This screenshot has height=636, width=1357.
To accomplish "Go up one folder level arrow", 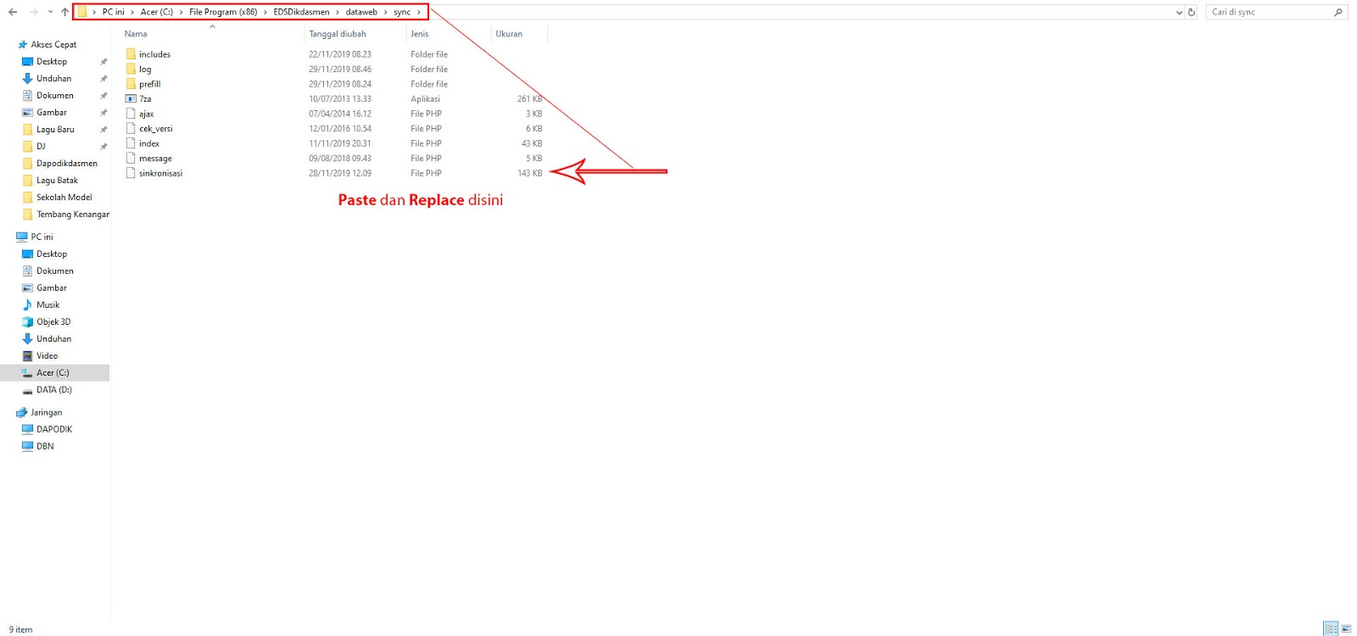I will click(64, 12).
